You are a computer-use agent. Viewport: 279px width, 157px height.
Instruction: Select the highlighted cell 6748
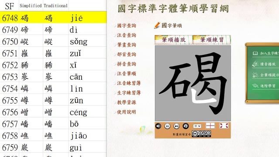point(10,18)
